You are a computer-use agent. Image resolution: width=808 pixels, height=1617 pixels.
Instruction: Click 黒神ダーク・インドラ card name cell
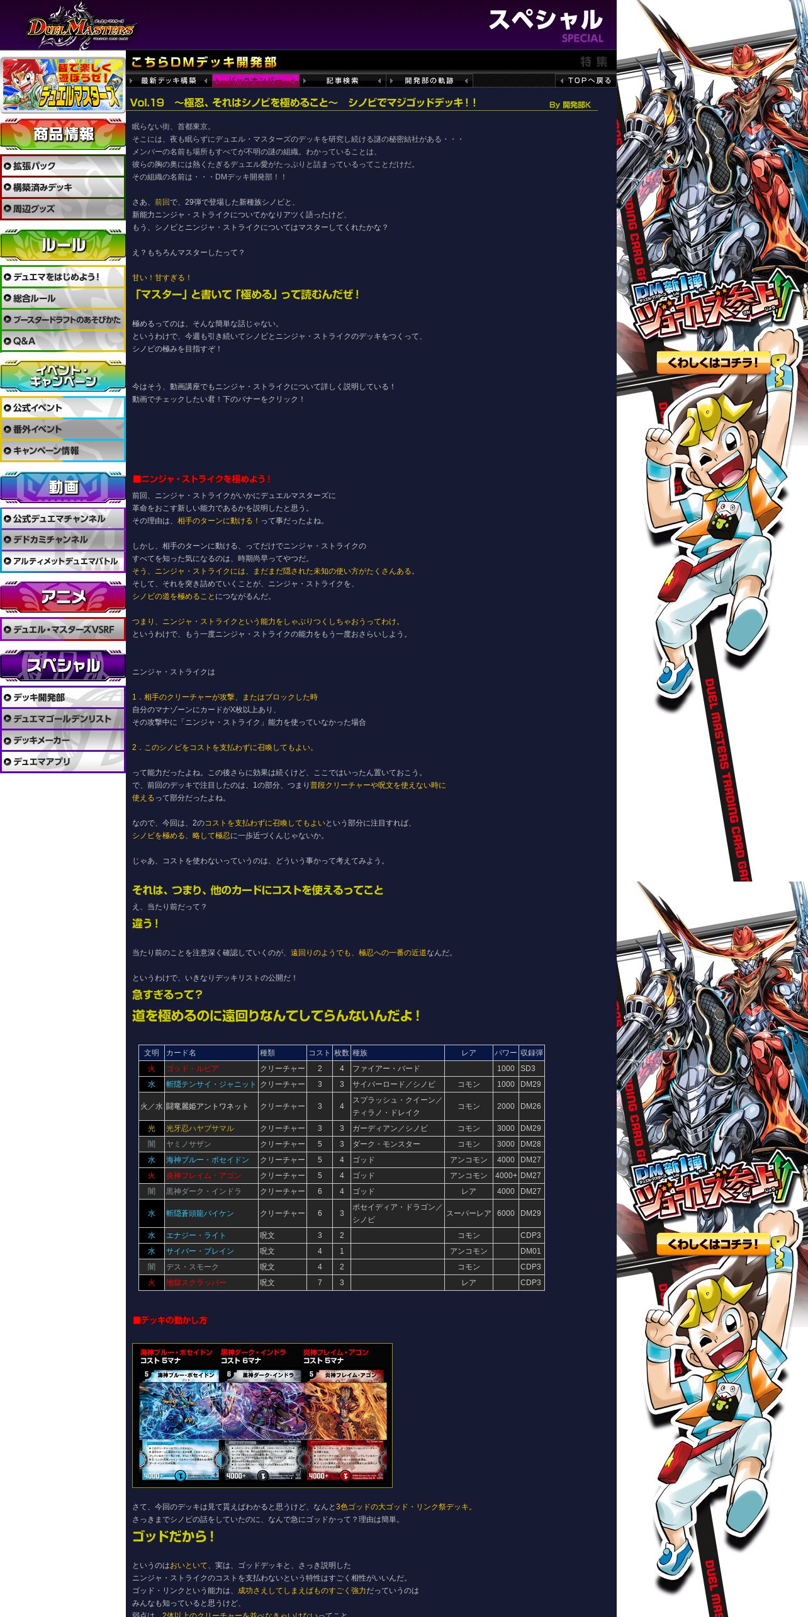(x=211, y=1191)
